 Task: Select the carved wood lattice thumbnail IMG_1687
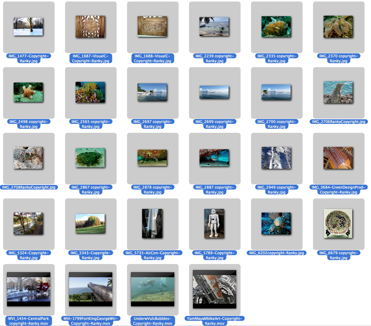coord(91,27)
